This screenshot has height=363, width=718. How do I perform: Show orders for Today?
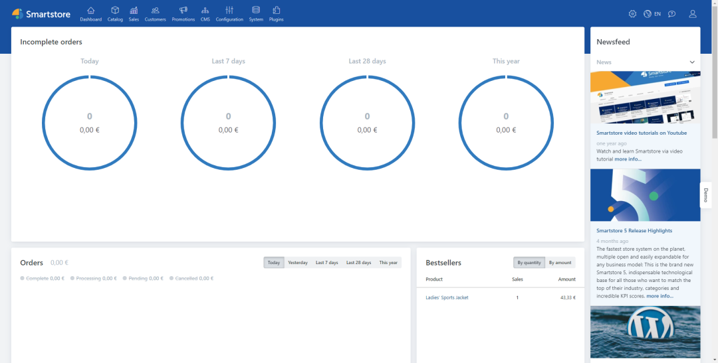tap(274, 262)
